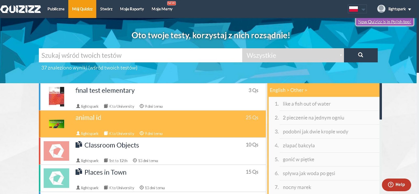This screenshot has height=194, width=419.
Task: Click the grade book icon next to '1st to 12th'
Action: pyautogui.click(x=106, y=160)
